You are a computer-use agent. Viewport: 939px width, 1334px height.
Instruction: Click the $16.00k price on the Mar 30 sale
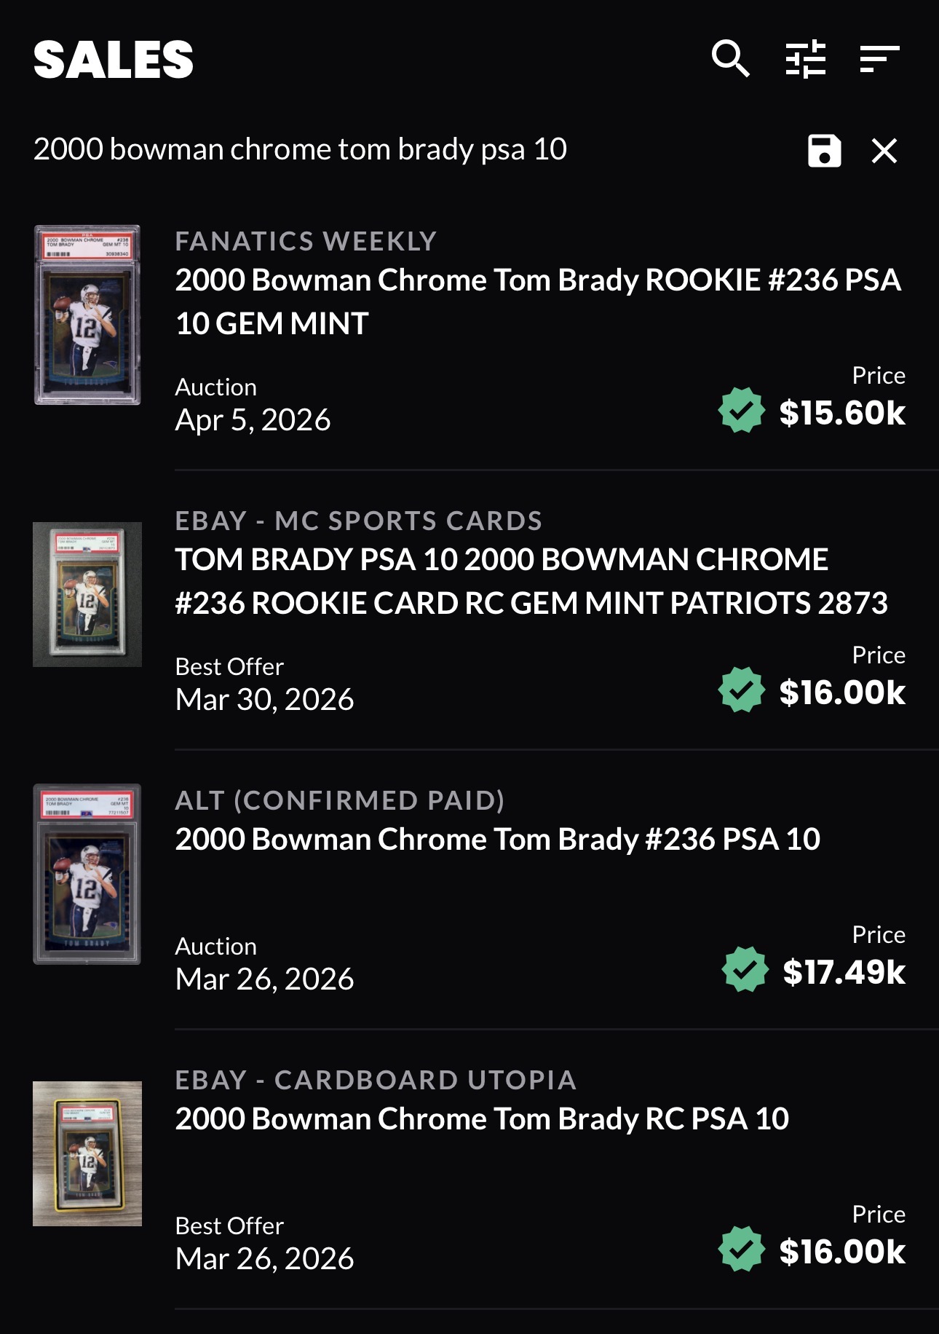click(843, 693)
